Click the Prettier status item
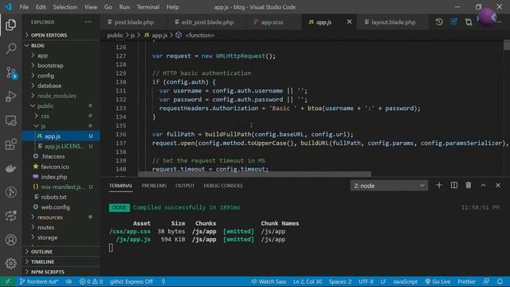 pyautogui.click(x=466, y=281)
